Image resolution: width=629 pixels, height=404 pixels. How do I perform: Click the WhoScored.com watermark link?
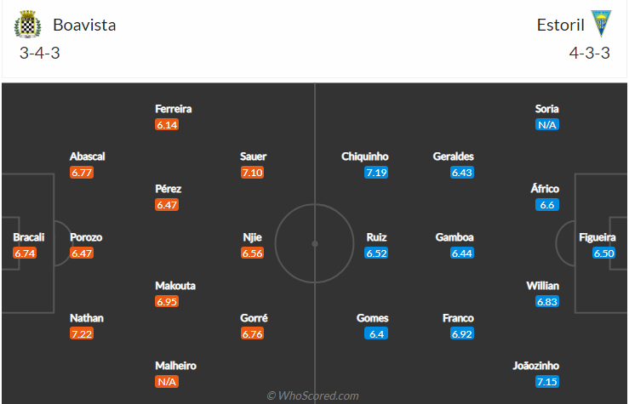click(313, 395)
